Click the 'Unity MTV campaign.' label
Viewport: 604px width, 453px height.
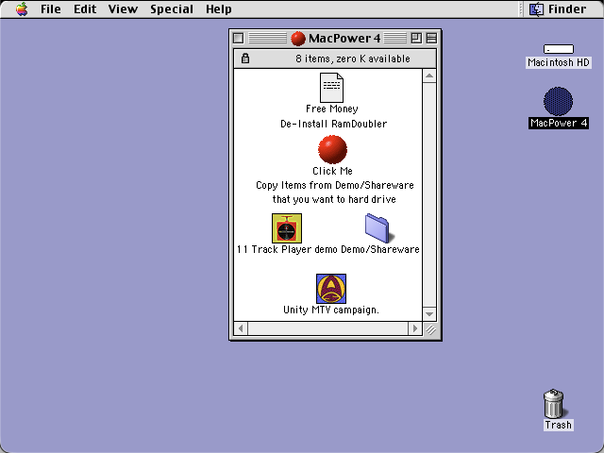[x=331, y=310]
